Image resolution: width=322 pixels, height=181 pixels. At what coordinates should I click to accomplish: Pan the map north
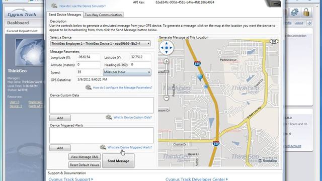[x=167, y=43]
